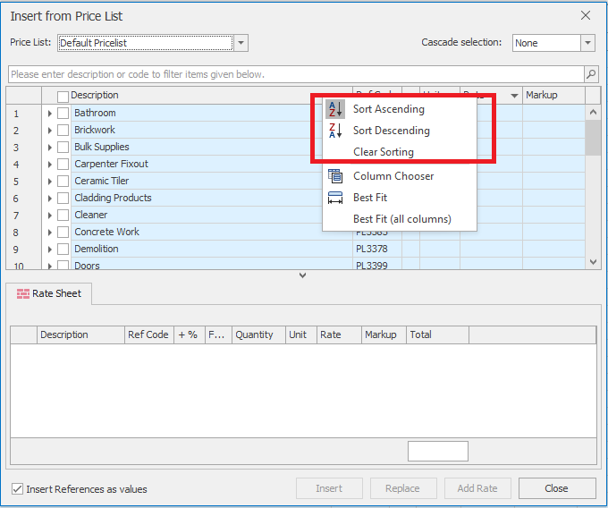Expand the Brickwork tree row
The width and height of the screenshot is (608, 508).
(50, 131)
